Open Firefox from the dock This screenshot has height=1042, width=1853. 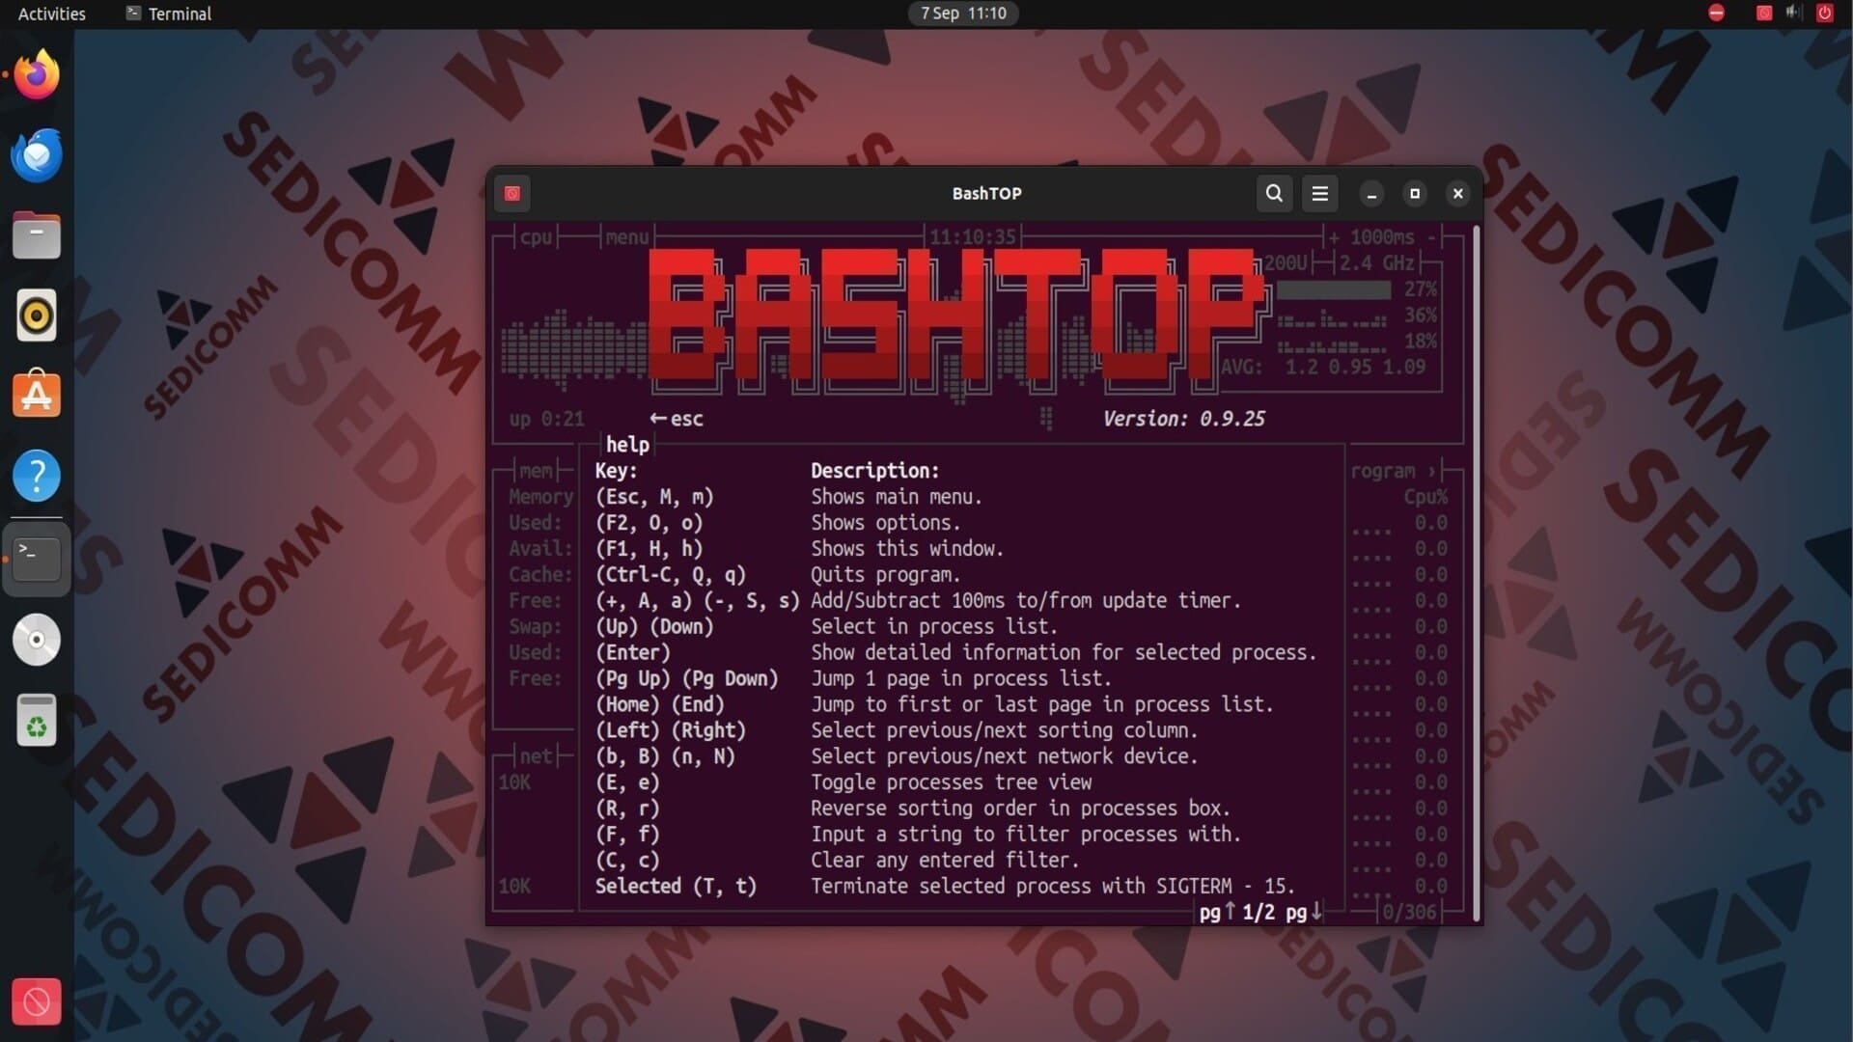(37, 74)
